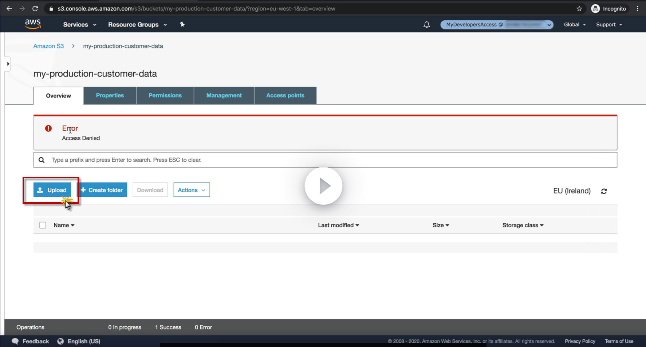Click the my-production-customer-data bucket heading
The width and height of the screenshot is (646, 347).
click(x=95, y=74)
